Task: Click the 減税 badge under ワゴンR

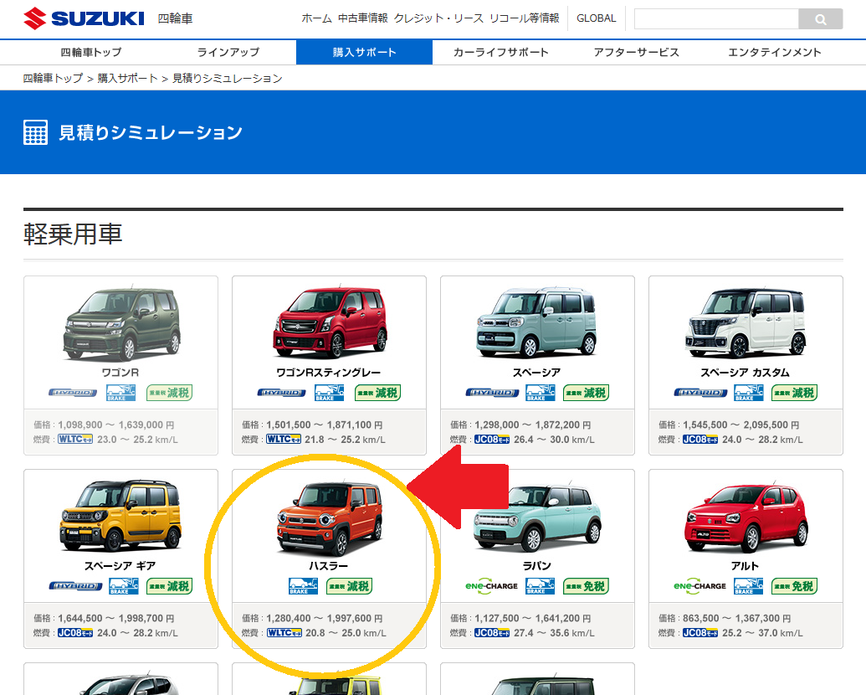Action: click(170, 393)
